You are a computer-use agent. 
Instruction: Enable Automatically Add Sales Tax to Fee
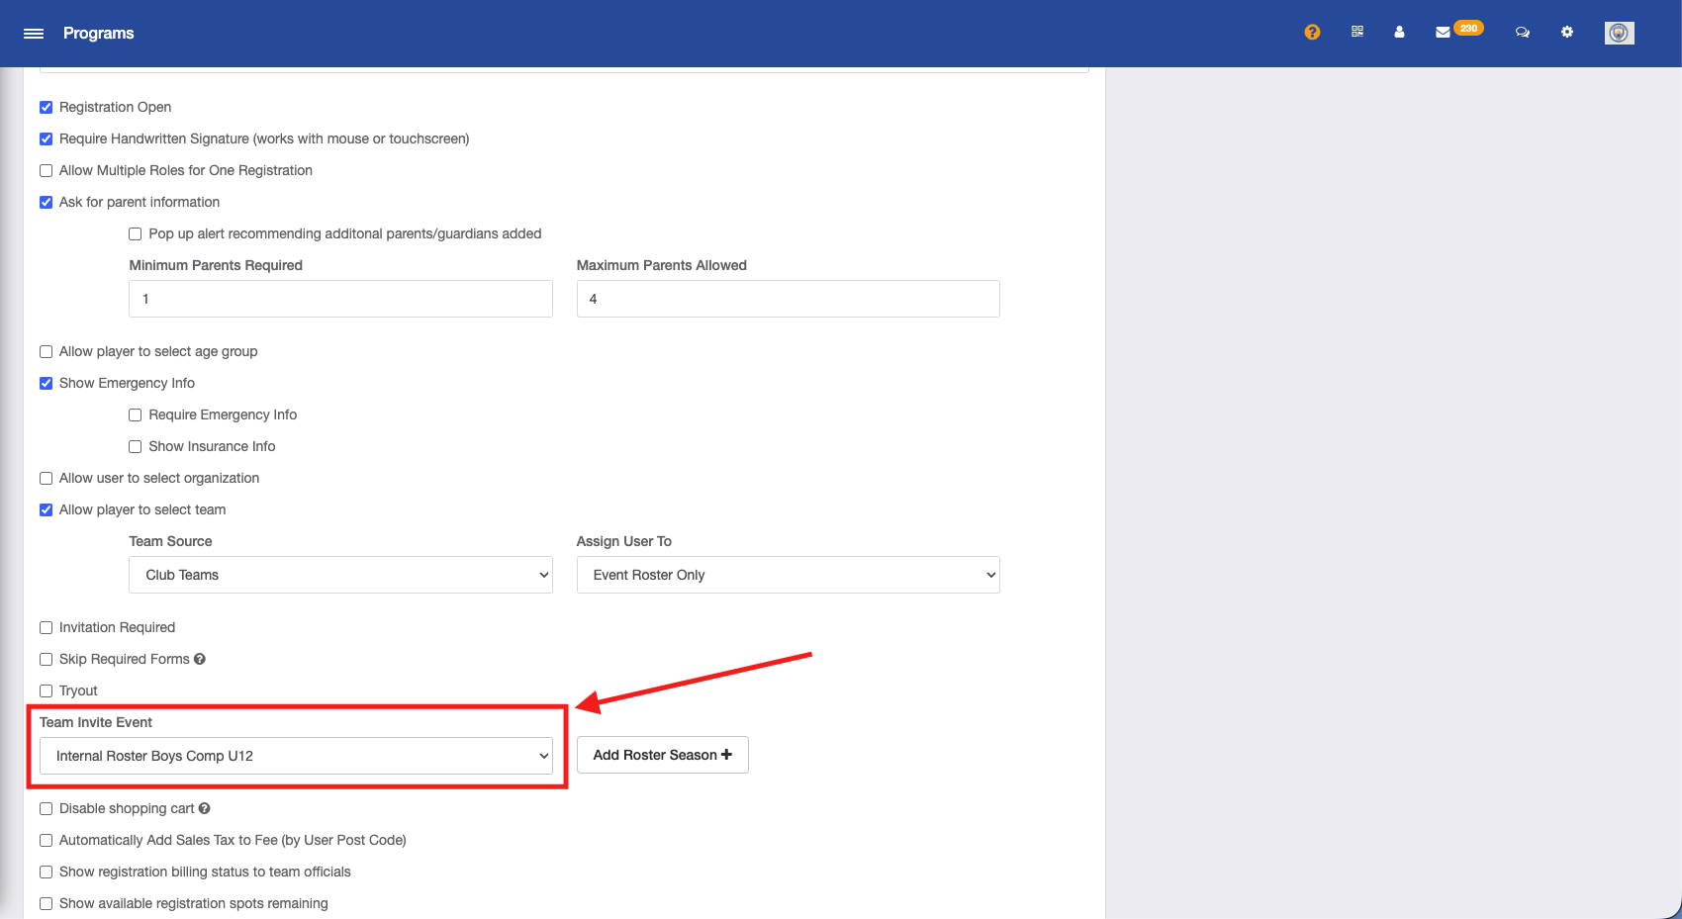tap(46, 840)
